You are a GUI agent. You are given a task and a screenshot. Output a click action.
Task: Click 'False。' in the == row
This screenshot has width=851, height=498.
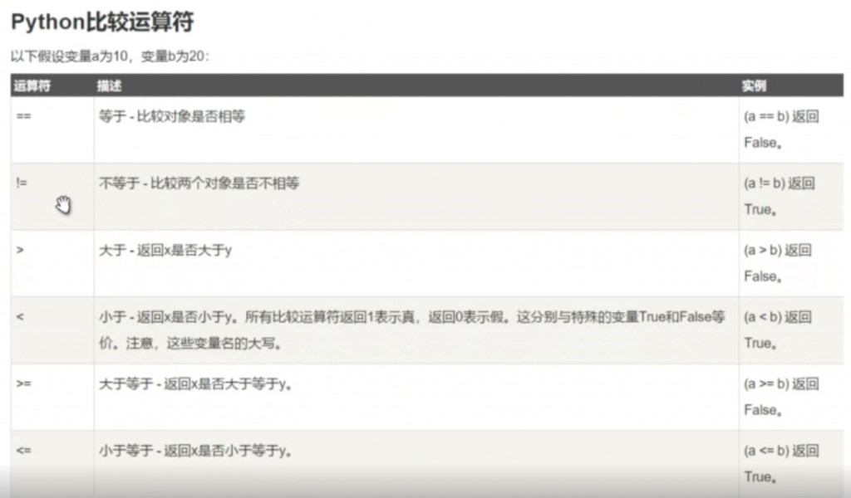point(763,143)
